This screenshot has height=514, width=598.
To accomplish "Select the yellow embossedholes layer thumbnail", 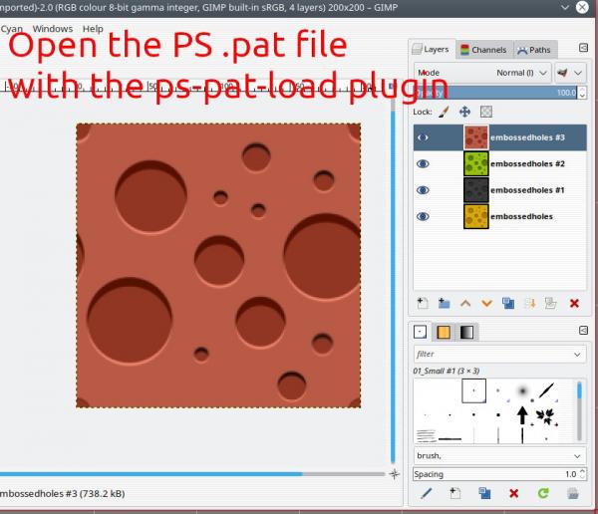I will point(476,216).
